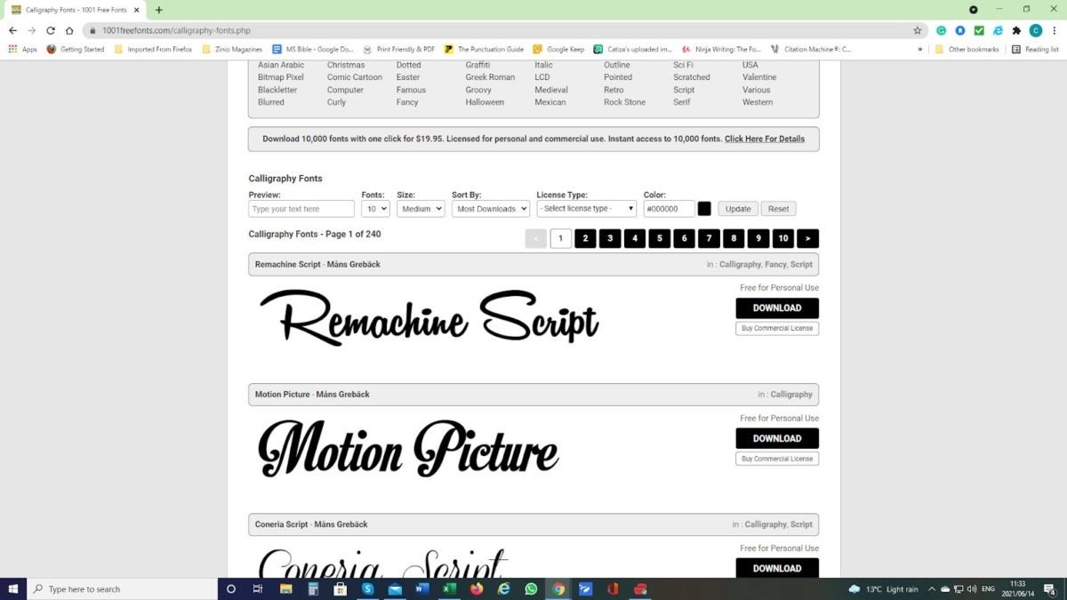Screen dimensions: 1067x600
Task: Open the License Type dropdown
Action: pos(586,209)
